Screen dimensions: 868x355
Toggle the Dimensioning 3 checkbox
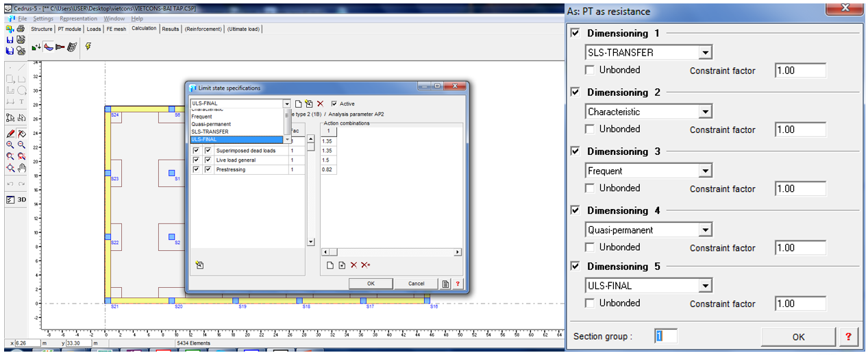click(x=575, y=151)
